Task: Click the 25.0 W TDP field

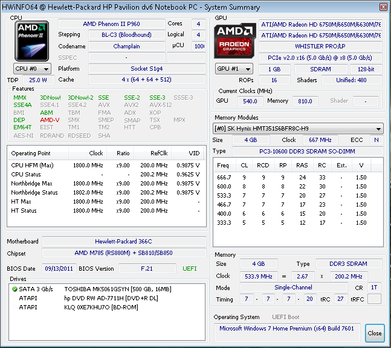Action: 38,80
